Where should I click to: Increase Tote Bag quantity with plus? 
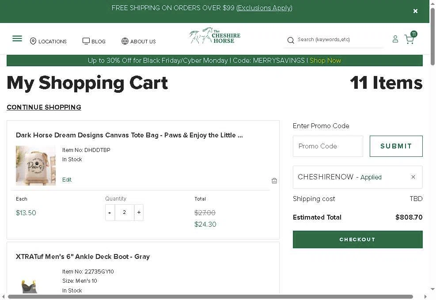pos(139,213)
